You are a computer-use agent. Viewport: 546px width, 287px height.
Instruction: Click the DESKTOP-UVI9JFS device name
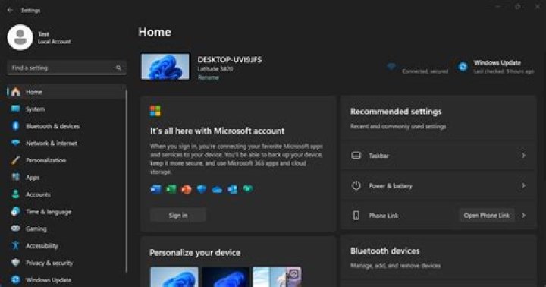tap(230, 60)
